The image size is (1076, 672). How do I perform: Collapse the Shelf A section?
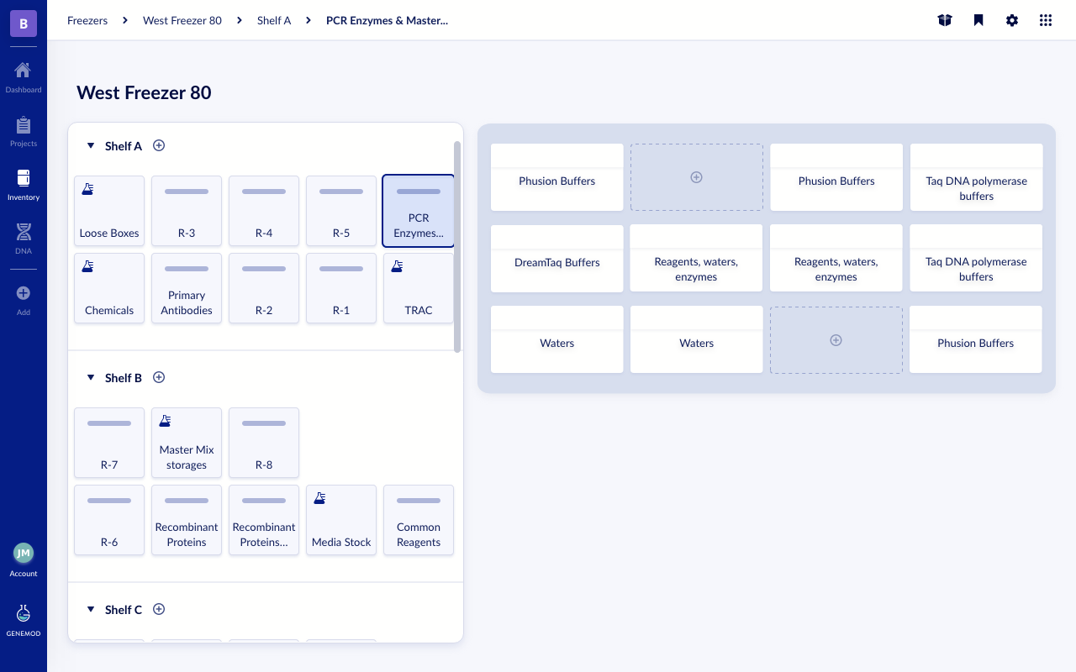tap(91, 145)
